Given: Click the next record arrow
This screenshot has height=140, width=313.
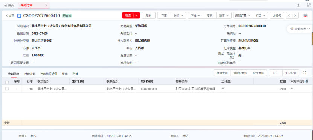Looking at the screenshot, I should (x=295, y=15).
